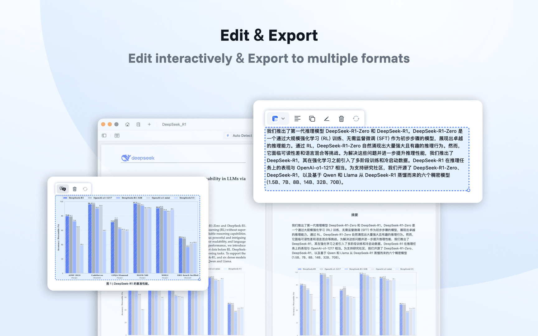Click inside the selected Chinese text block
This screenshot has height=336, width=538.
tap(367, 159)
